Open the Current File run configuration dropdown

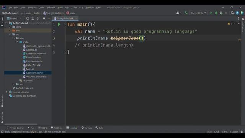point(198,13)
